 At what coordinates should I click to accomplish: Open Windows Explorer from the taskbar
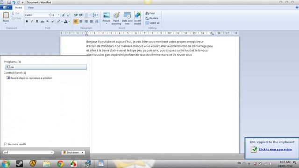tap(47, 163)
